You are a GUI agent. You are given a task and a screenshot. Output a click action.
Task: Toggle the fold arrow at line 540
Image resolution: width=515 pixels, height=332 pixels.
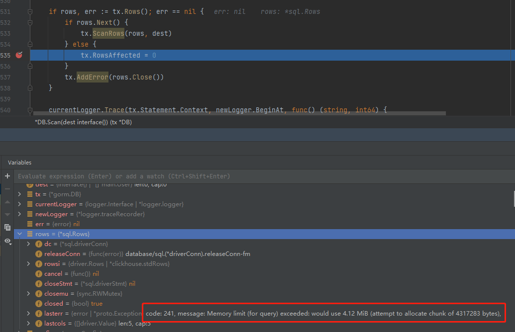pos(30,110)
